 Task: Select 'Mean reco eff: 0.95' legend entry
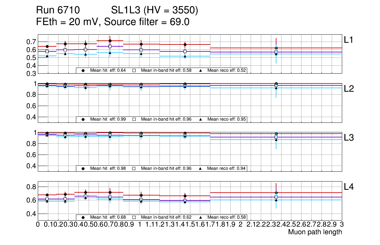pyautogui.click(x=226, y=119)
